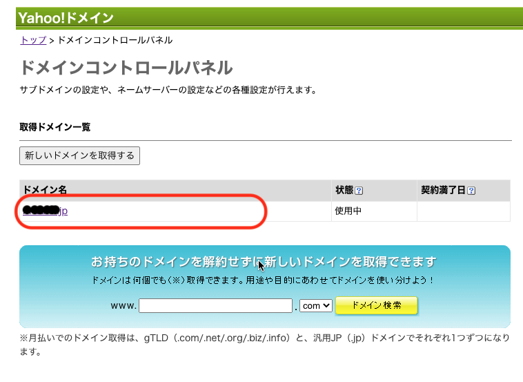The height and width of the screenshot is (382, 523).
Task: Click the 契約満了日 column header text
Action: point(443,190)
